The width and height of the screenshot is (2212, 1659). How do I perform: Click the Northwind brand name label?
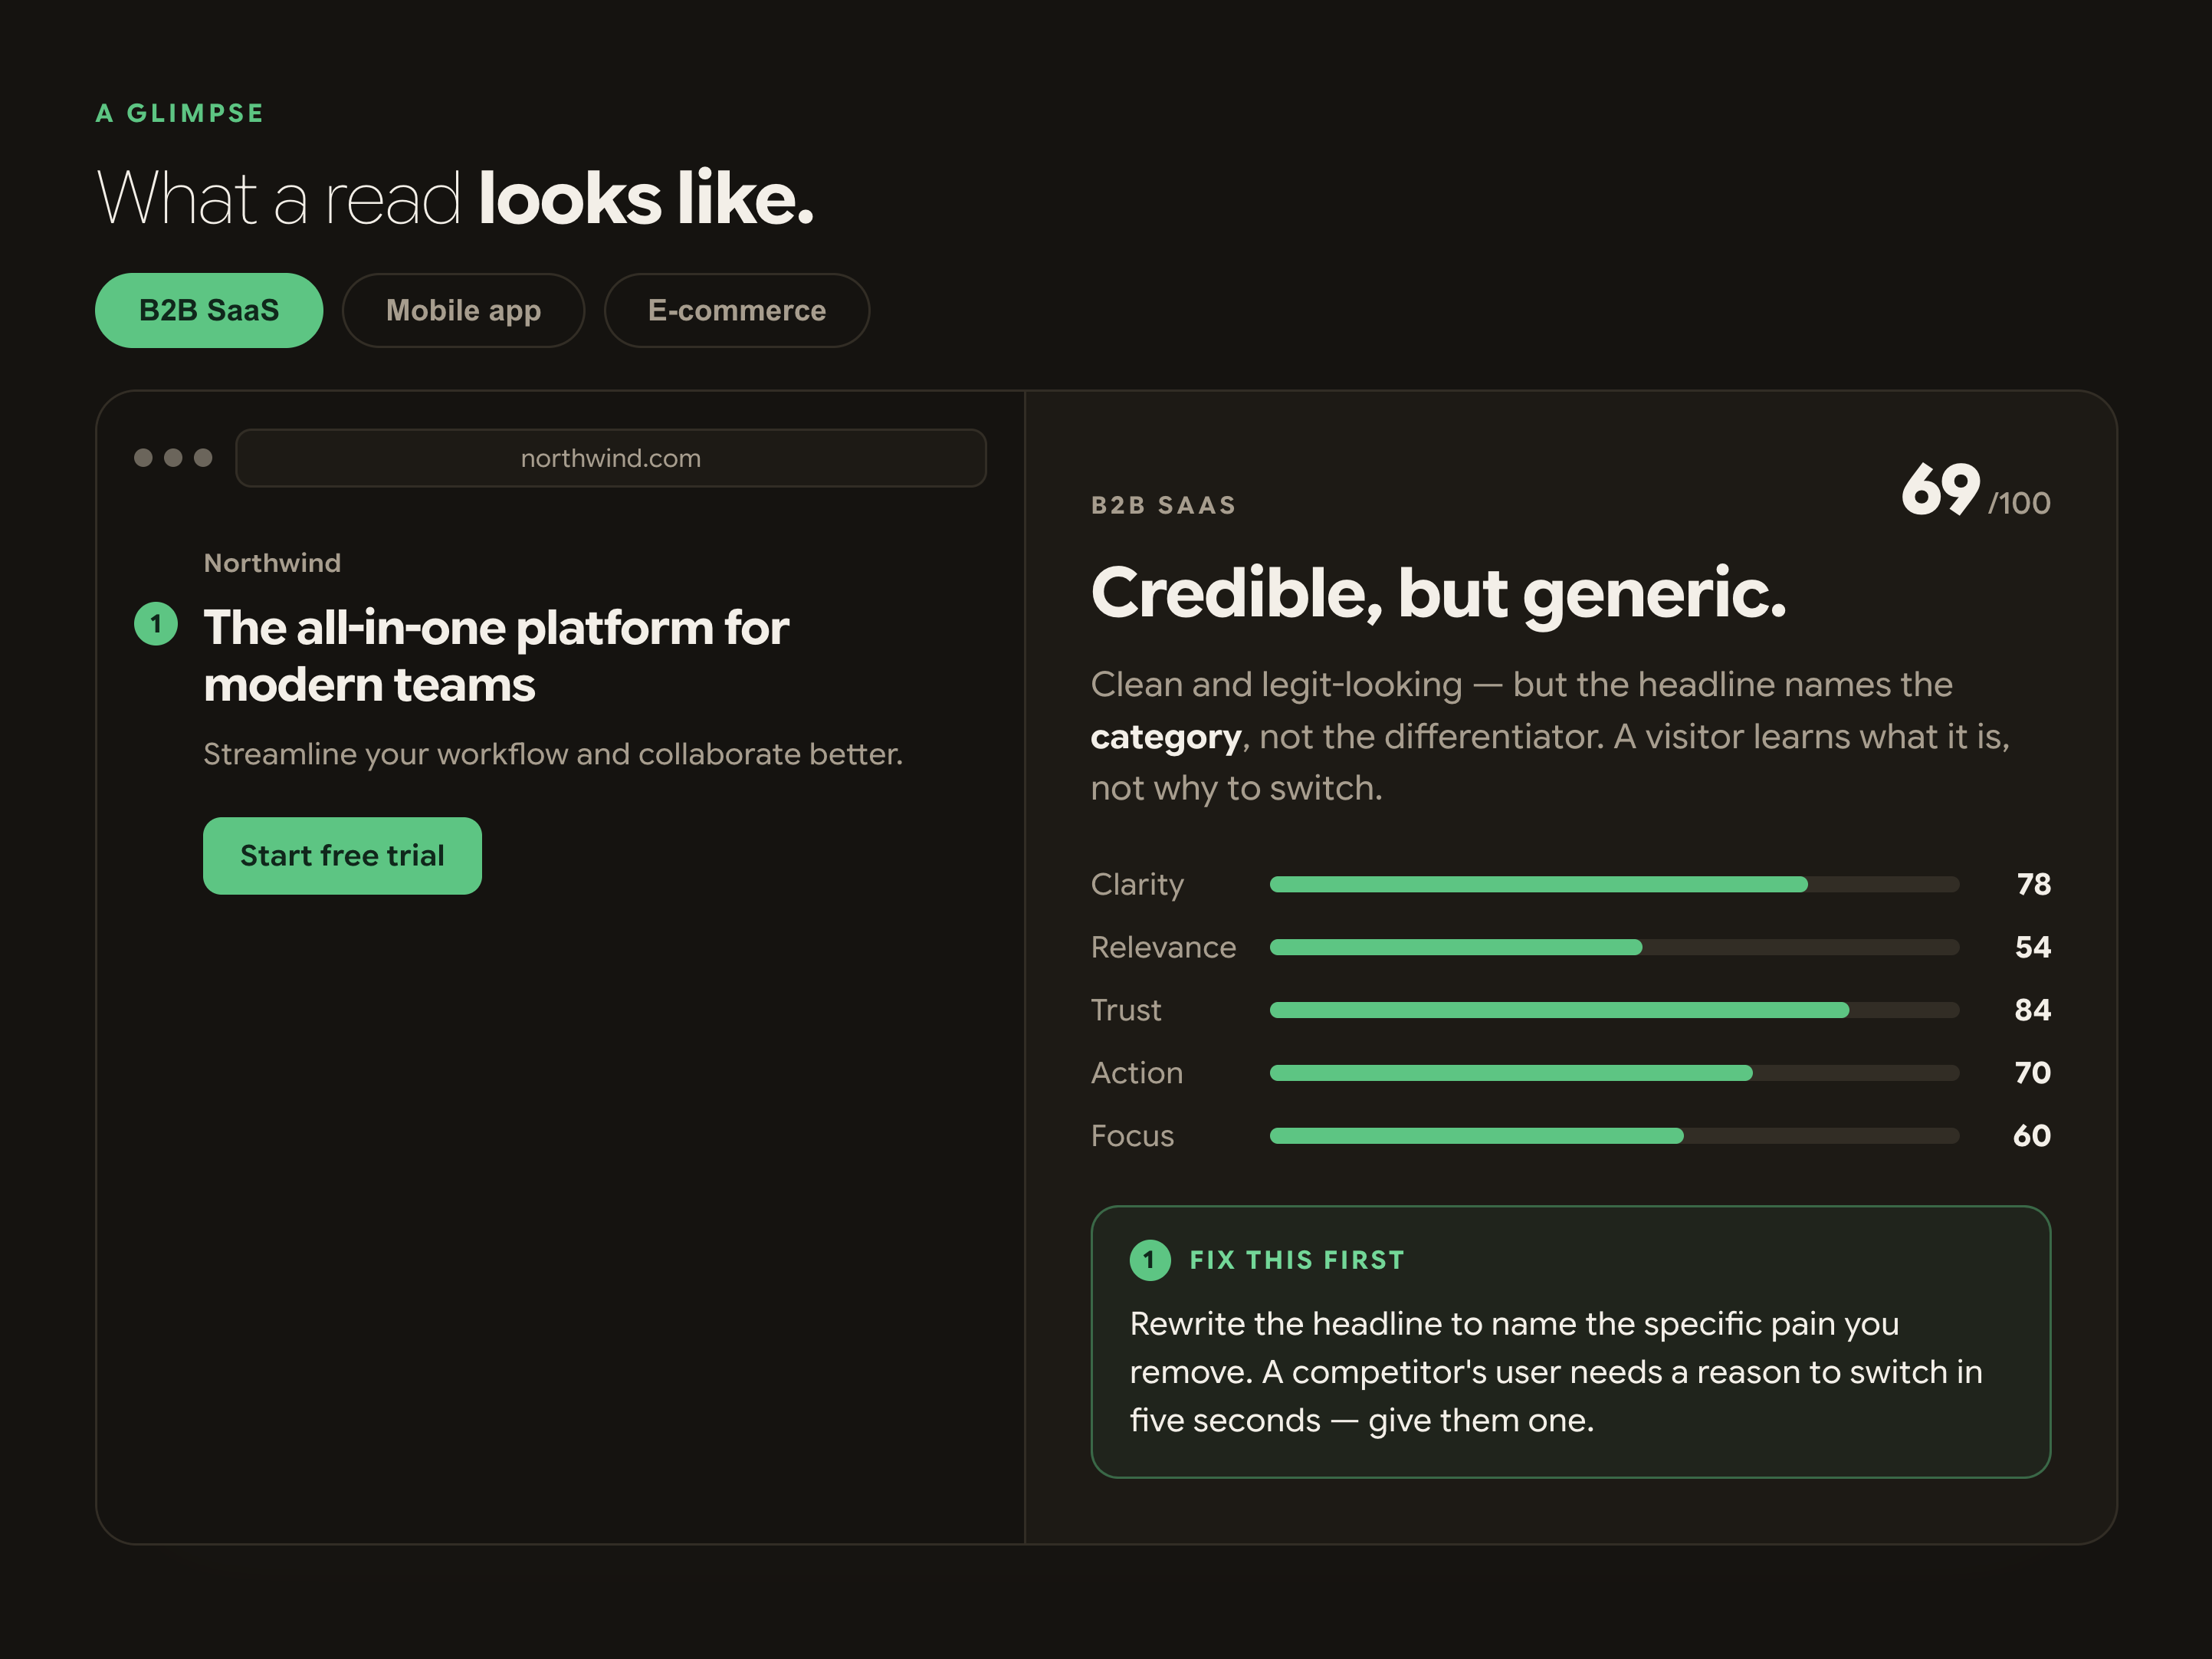coord(272,563)
